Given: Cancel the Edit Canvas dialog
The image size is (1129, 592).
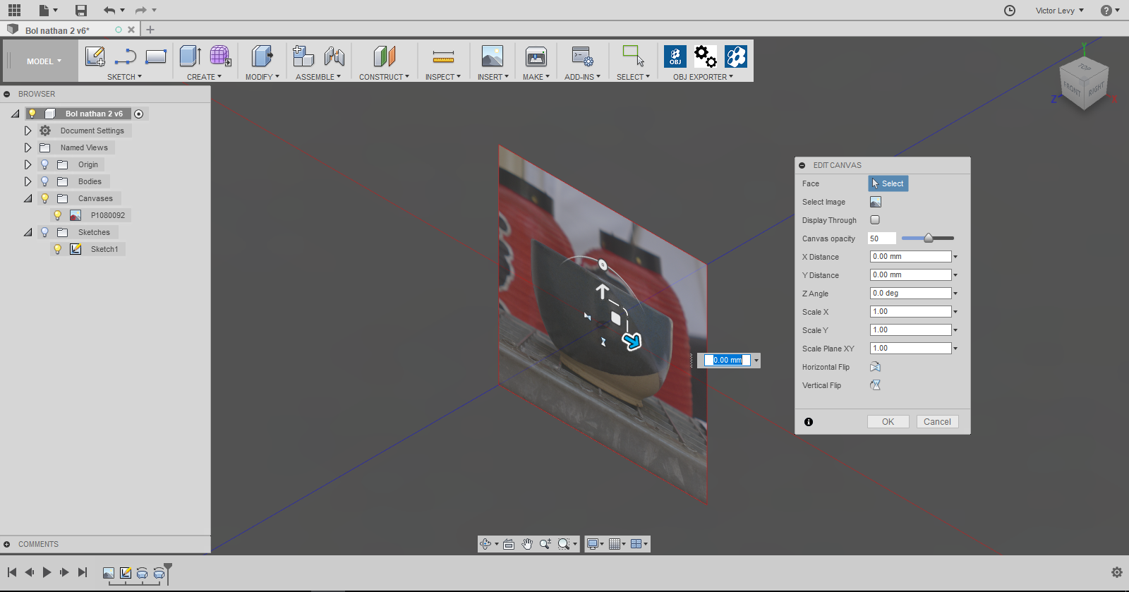Looking at the screenshot, I should (x=937, y=422).
